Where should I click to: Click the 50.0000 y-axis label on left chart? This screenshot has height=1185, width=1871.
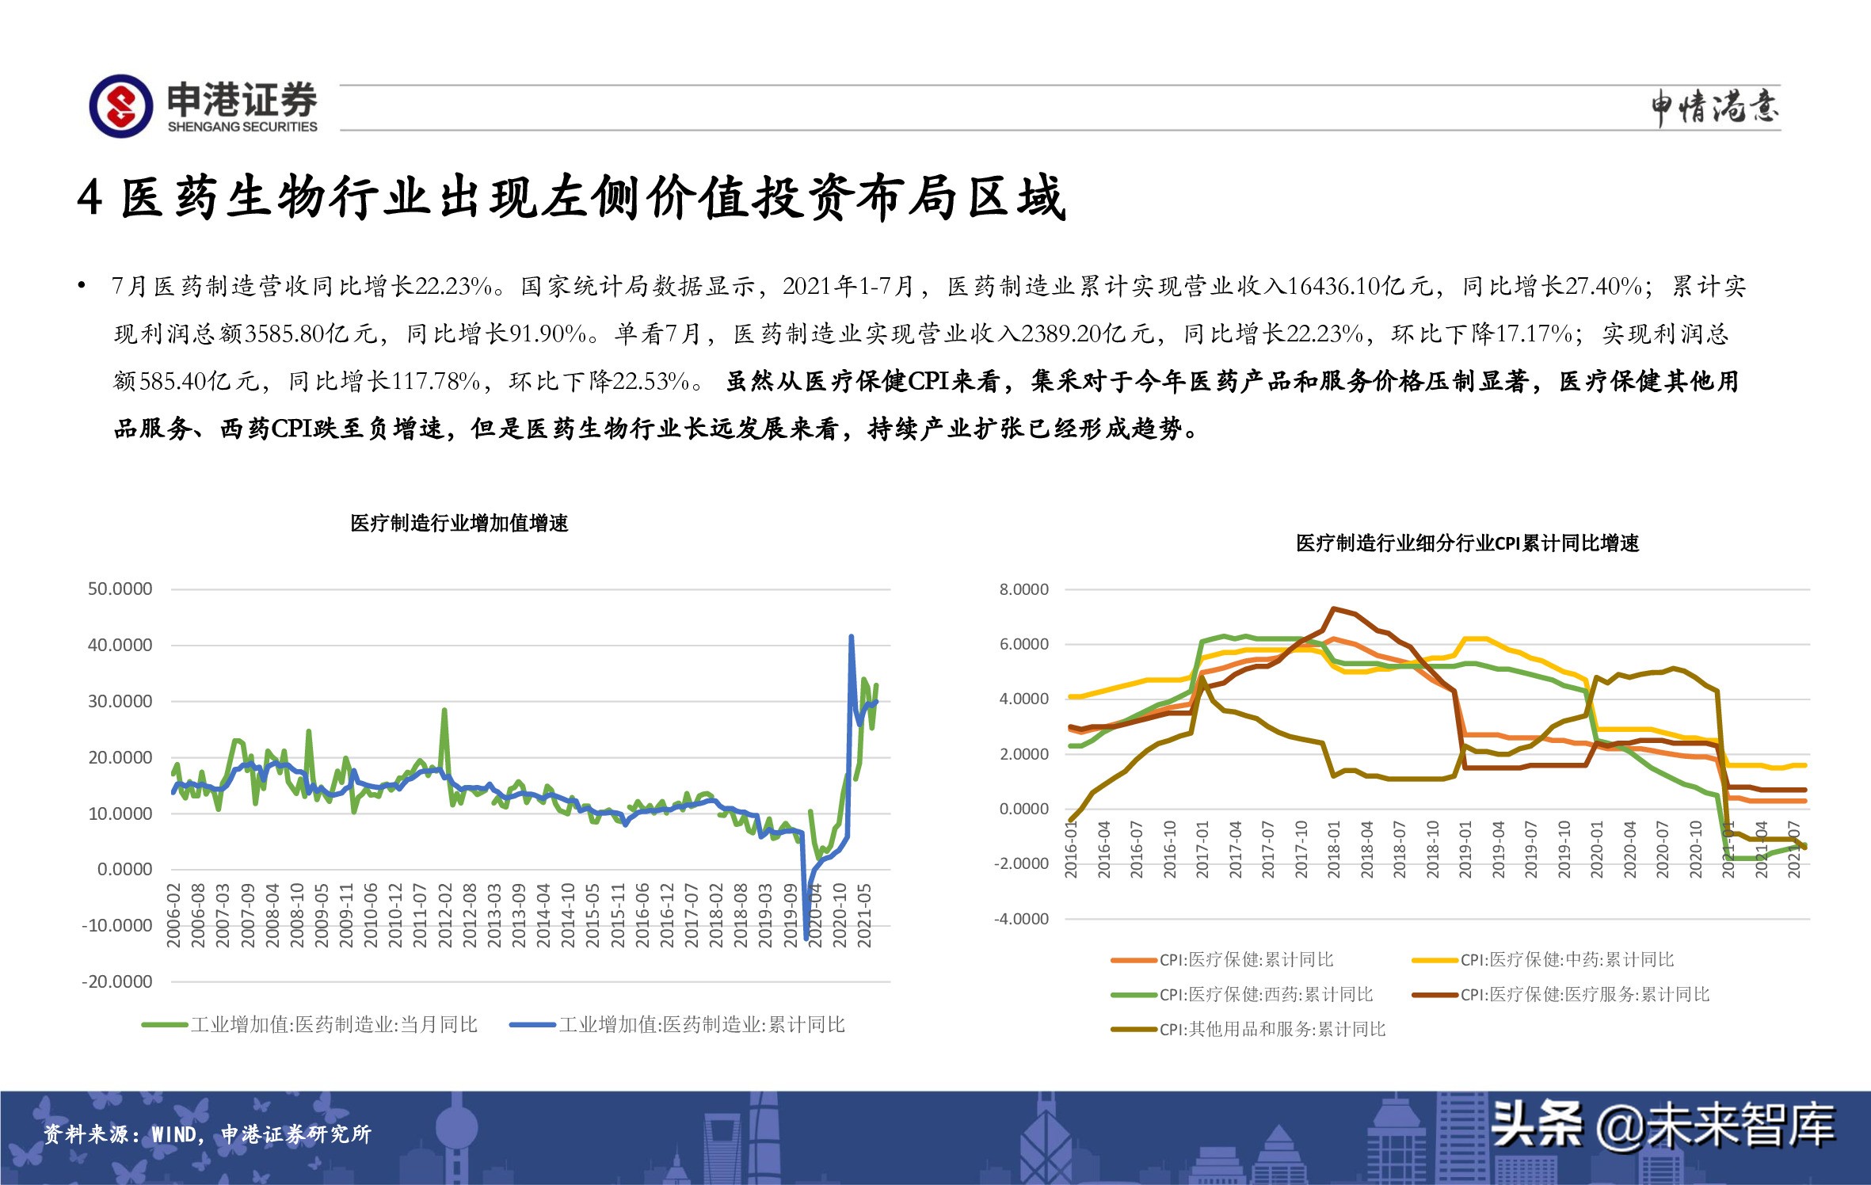pos(120,589)
